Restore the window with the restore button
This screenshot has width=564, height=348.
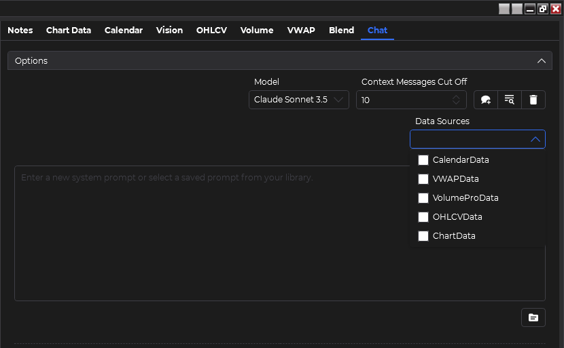(543, 9)
